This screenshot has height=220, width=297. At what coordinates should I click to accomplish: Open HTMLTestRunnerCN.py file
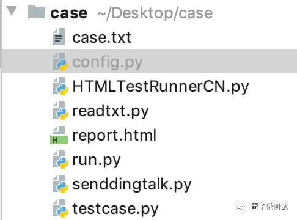click(x=161, y=87)
